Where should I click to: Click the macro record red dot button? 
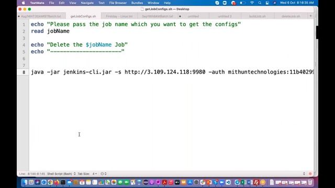click(x=310, y=174)
